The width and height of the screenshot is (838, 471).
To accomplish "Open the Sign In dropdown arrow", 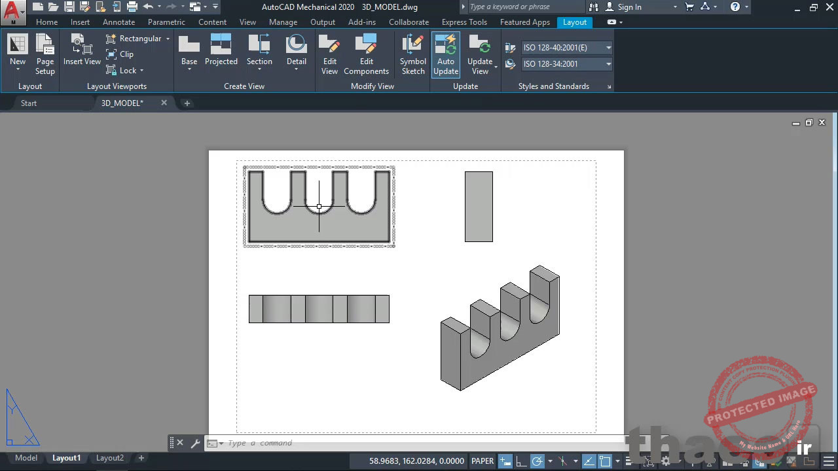I will (x=675, y=7).
